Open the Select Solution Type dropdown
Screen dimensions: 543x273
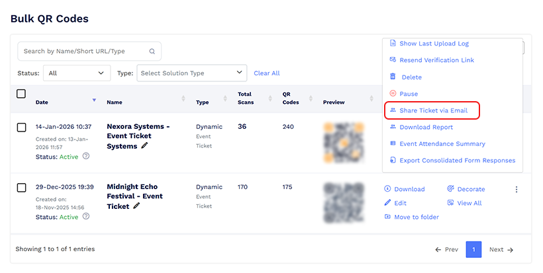pos(192,73)
